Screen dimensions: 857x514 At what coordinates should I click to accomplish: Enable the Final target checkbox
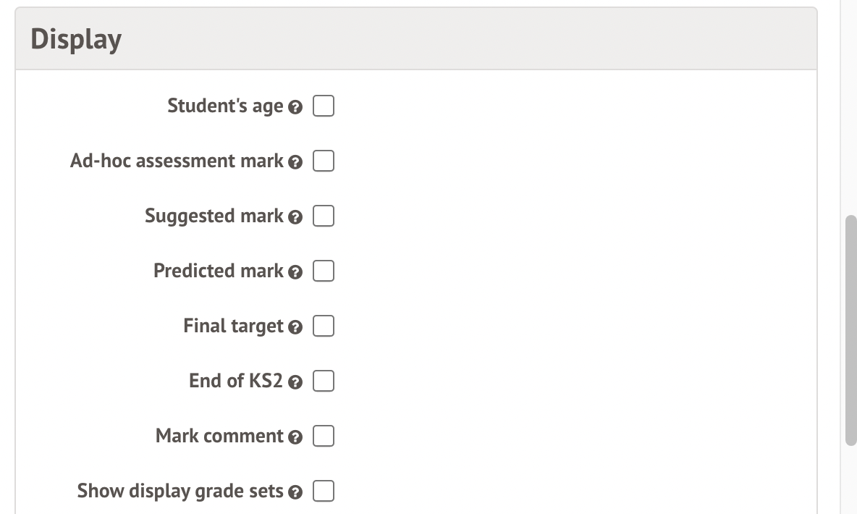point(324,326)
